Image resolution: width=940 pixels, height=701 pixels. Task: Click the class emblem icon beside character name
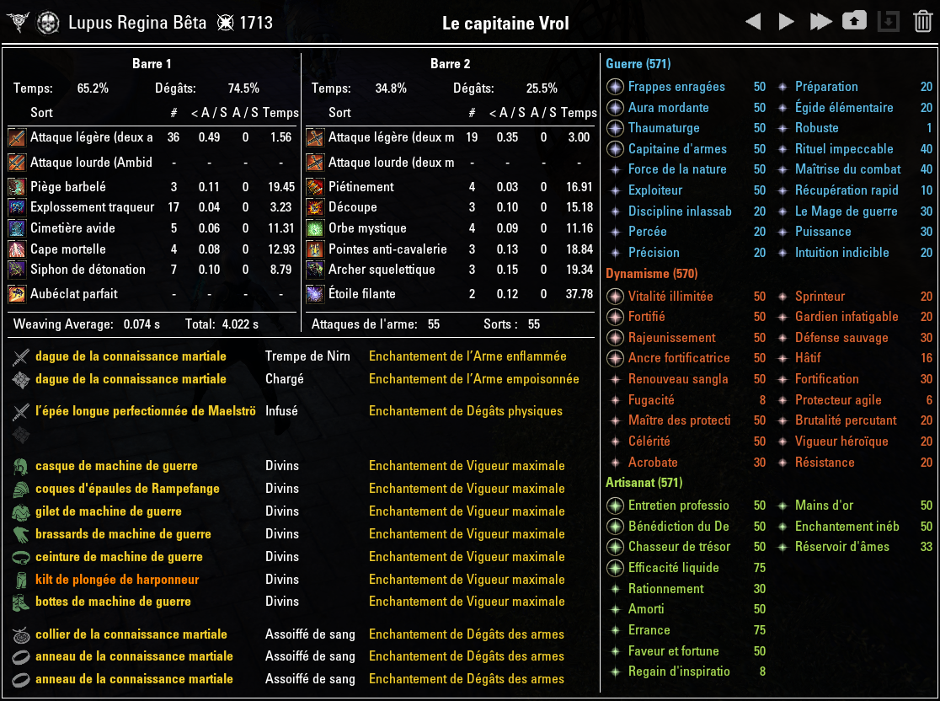(x=19, y=23)
